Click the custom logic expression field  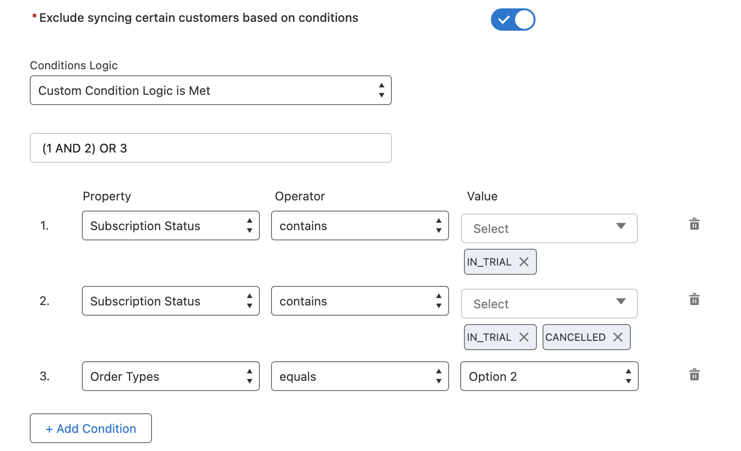tap(211, 148)
